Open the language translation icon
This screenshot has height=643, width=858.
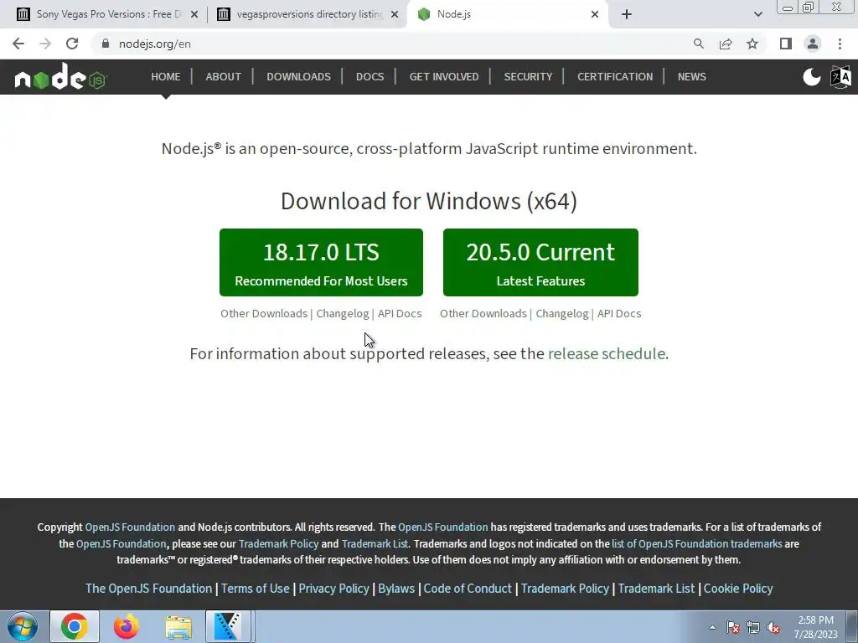click(840, 77)
